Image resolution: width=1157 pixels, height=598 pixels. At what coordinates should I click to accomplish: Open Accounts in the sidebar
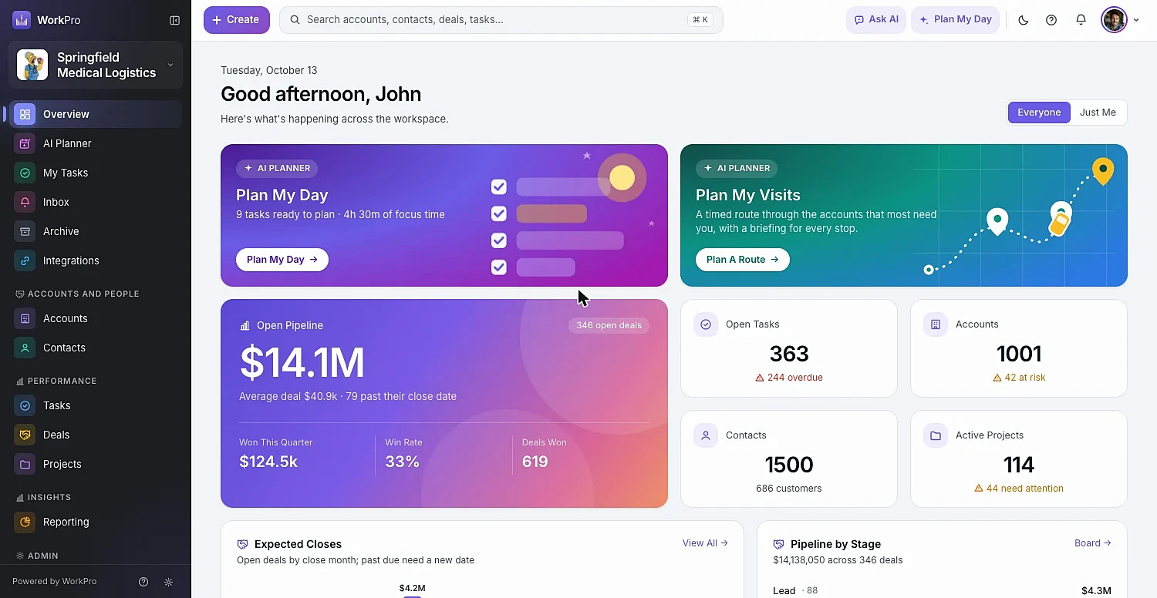(96, 318)
